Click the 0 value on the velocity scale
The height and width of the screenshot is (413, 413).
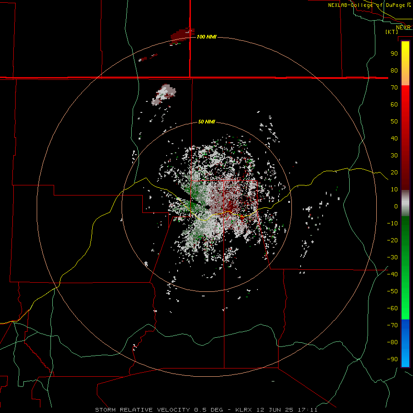click(x=396, y=206)
